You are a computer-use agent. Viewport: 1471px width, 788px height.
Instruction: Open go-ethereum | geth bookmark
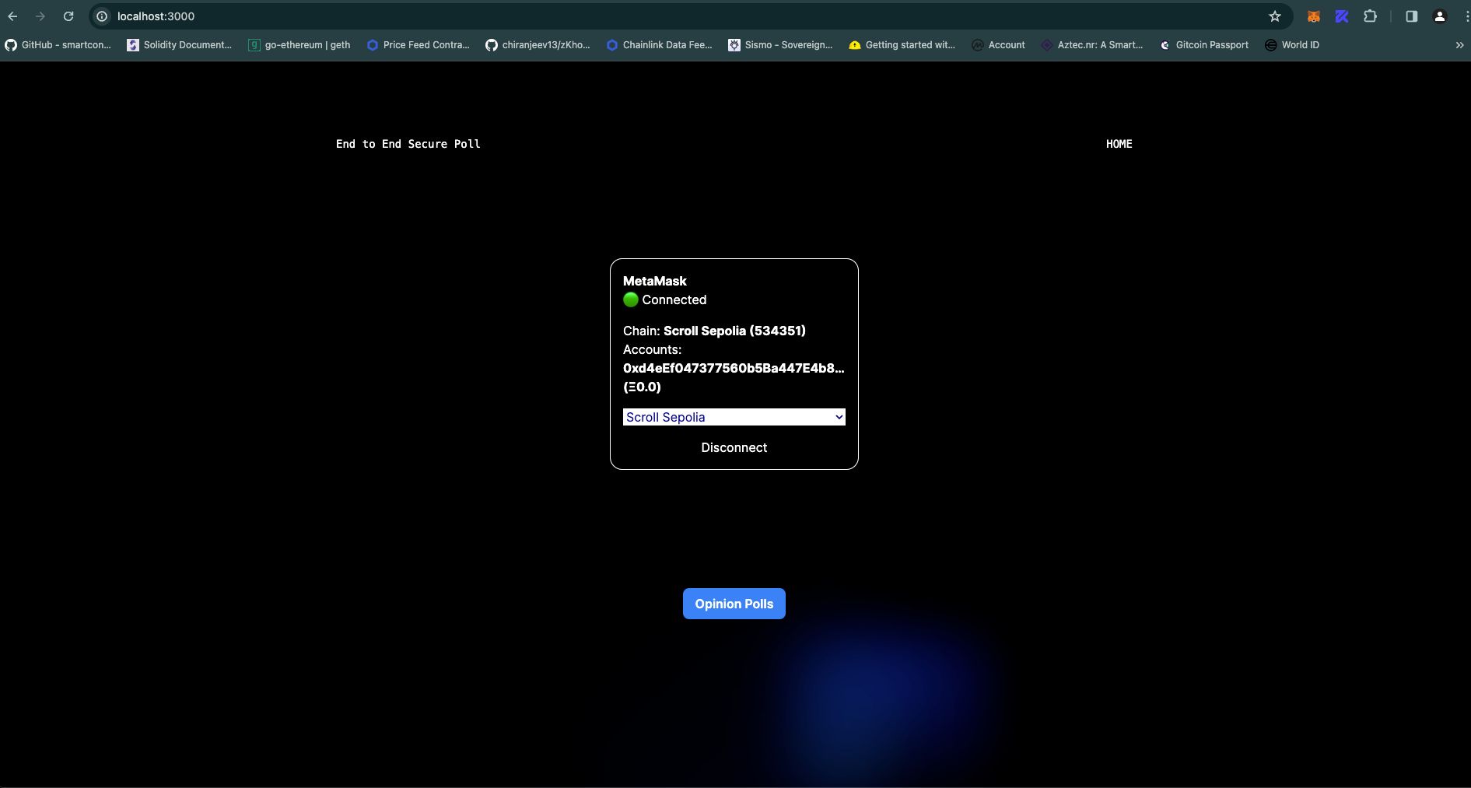(x=299, y=45)
